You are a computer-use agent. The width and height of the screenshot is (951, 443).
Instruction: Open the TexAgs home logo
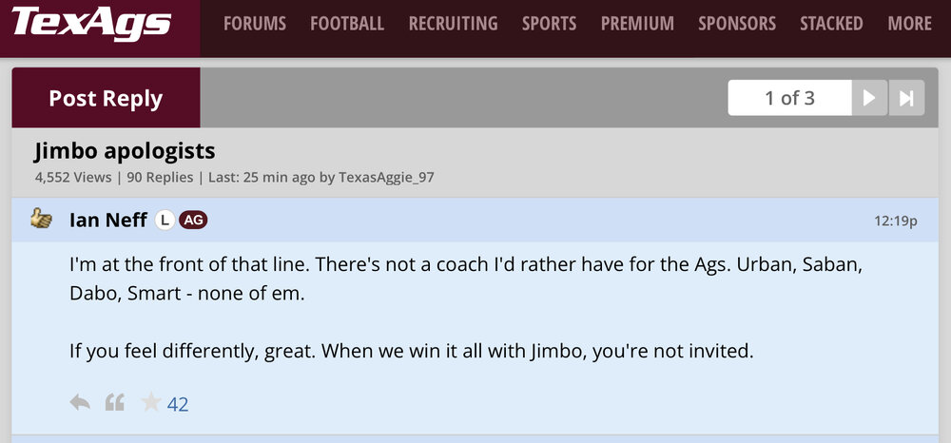tap(91, 23)
